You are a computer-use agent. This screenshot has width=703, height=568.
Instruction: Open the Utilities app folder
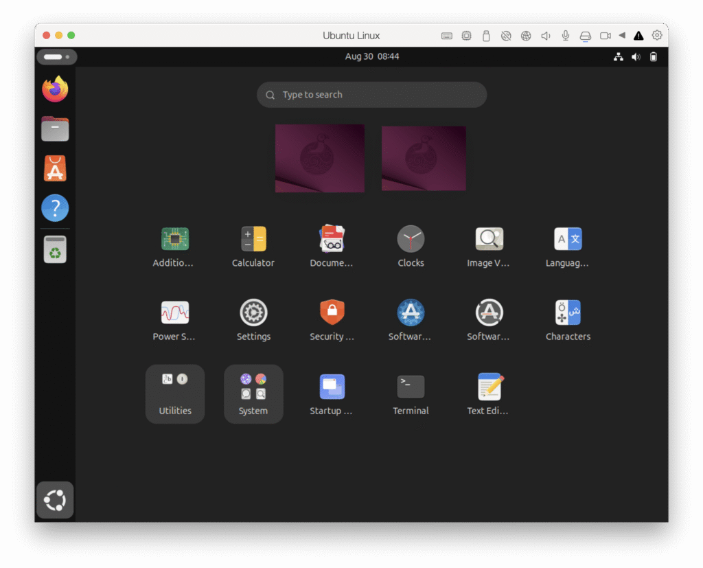[175, 394]
